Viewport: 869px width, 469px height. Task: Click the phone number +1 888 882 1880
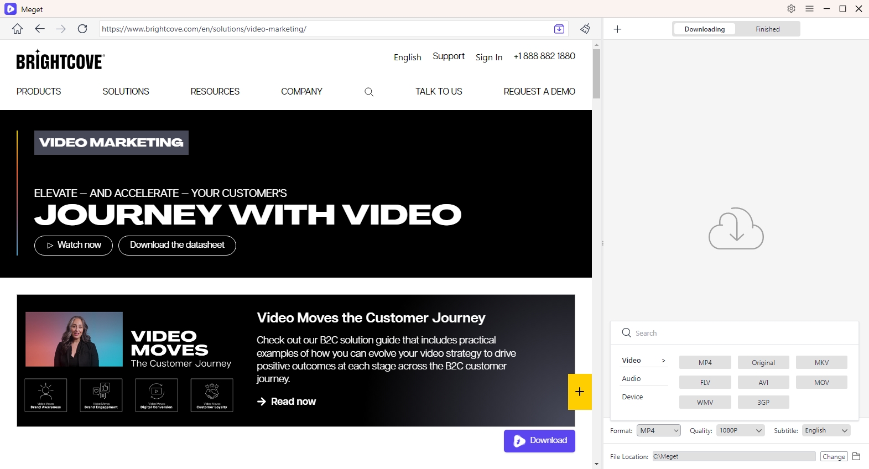click(544, 56)
